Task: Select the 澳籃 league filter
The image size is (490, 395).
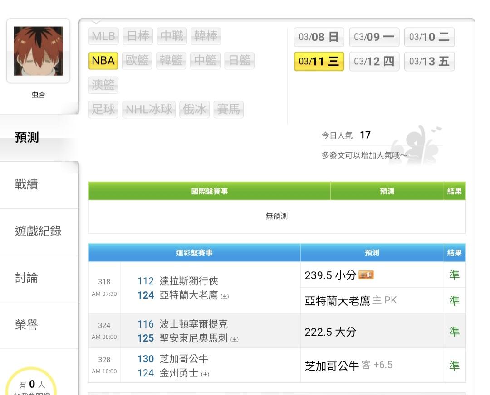Action: point(103,85)
